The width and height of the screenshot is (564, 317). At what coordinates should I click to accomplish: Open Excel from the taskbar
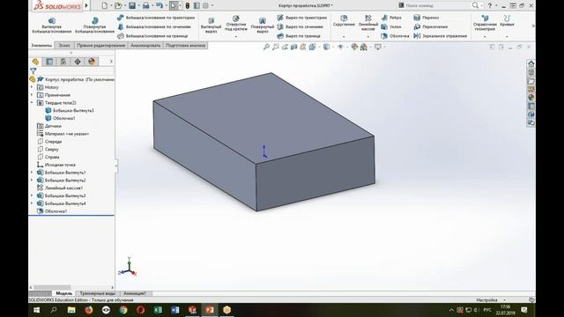158,309
